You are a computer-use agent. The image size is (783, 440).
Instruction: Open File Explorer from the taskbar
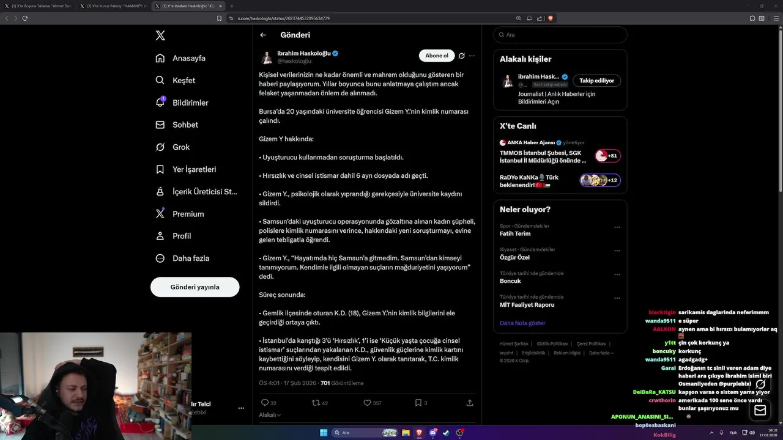[x=406, y=433]
